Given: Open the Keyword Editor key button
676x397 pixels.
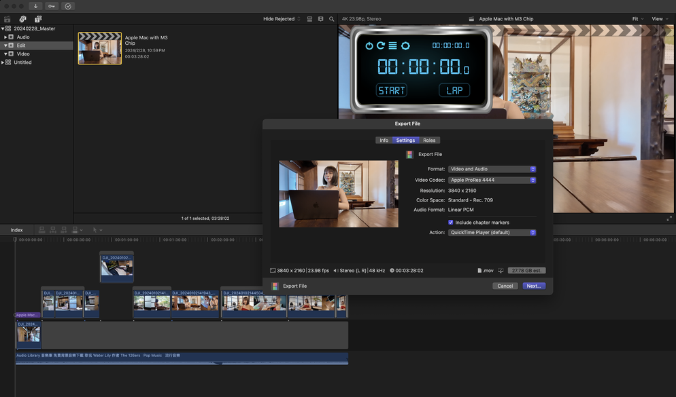Looking at the screenshot, I should pyautogui.click(x=51, y=6).
